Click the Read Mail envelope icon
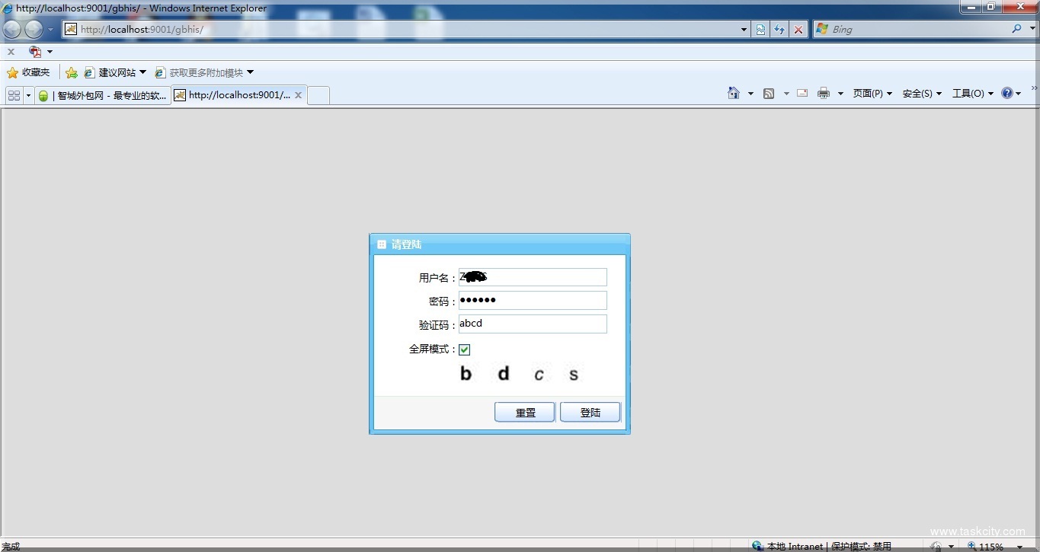1040x552 pixels. coord(802,94)
